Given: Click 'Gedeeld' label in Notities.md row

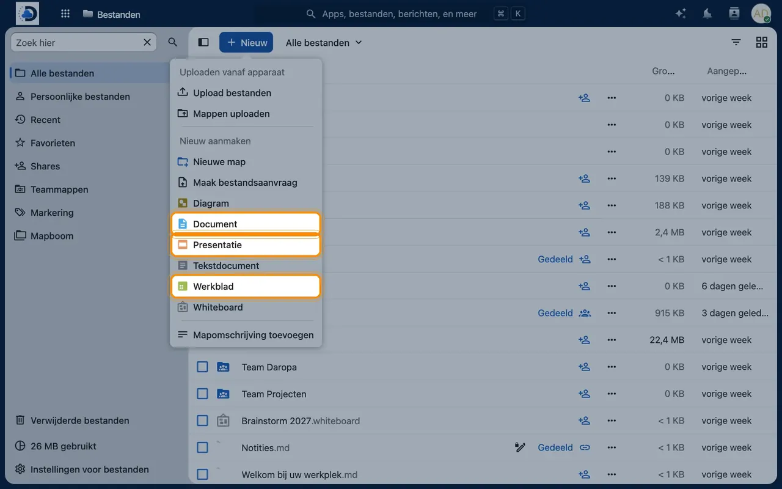Looking at the screenshot, I should pos(555,447).
